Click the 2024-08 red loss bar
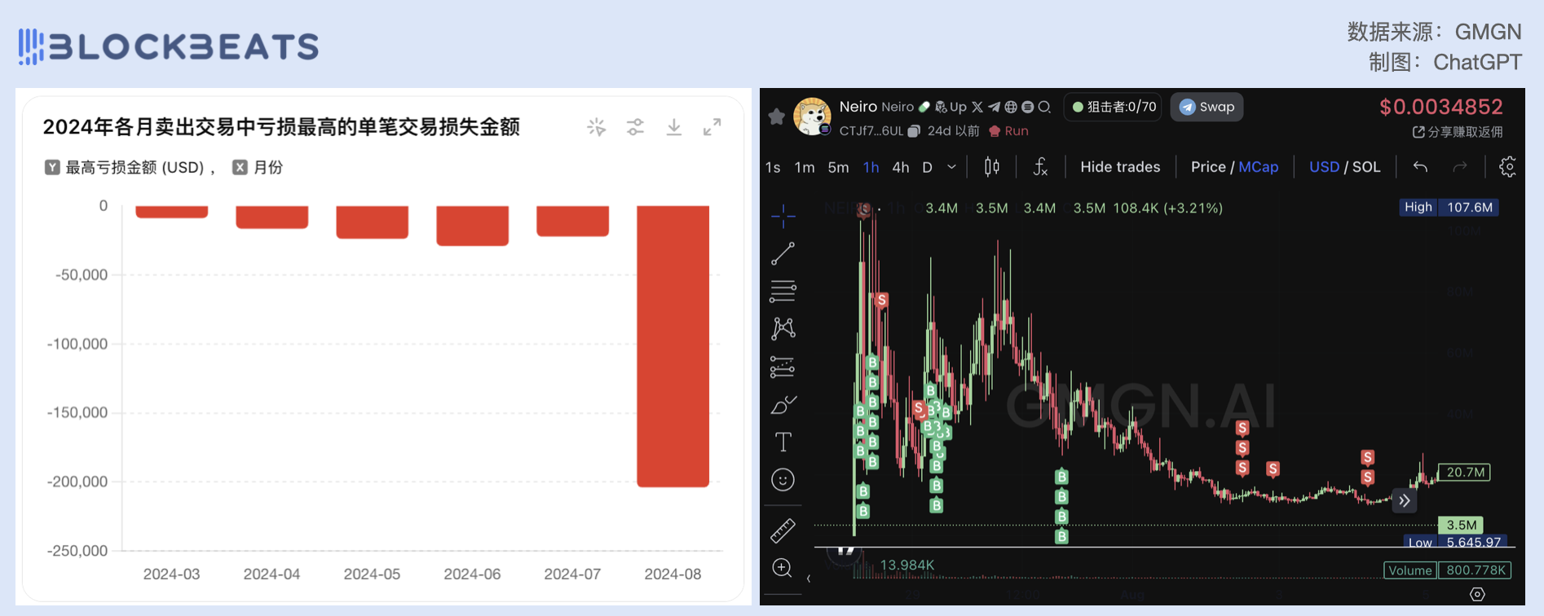Image resolution: width=1544 pixels, height=616 pixels. pyautogui.click(x=673, y=346)
